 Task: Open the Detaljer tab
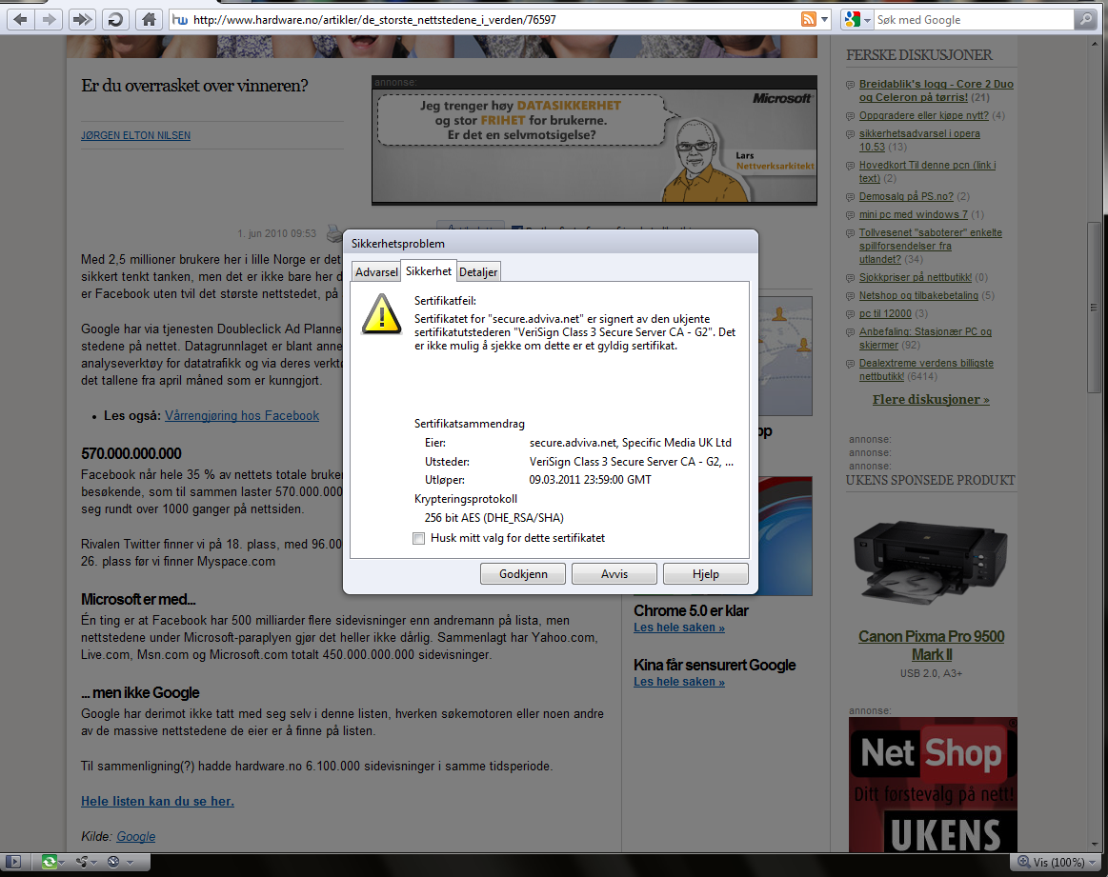click(x=478, y=271)
